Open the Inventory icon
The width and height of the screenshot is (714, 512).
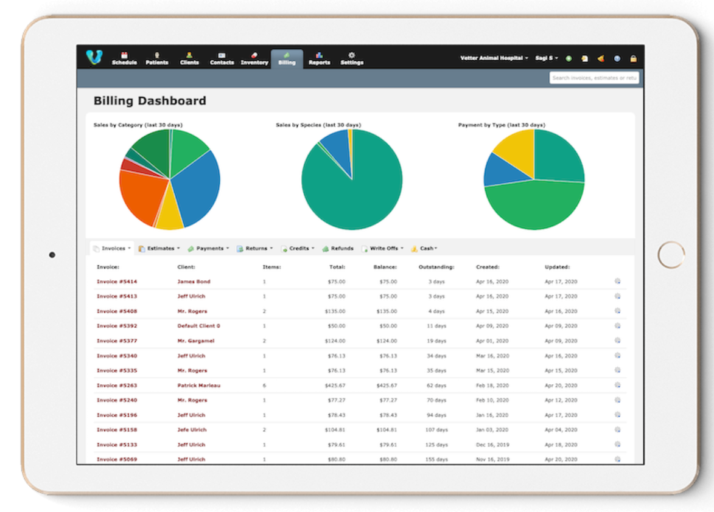(x=254, y=55)
